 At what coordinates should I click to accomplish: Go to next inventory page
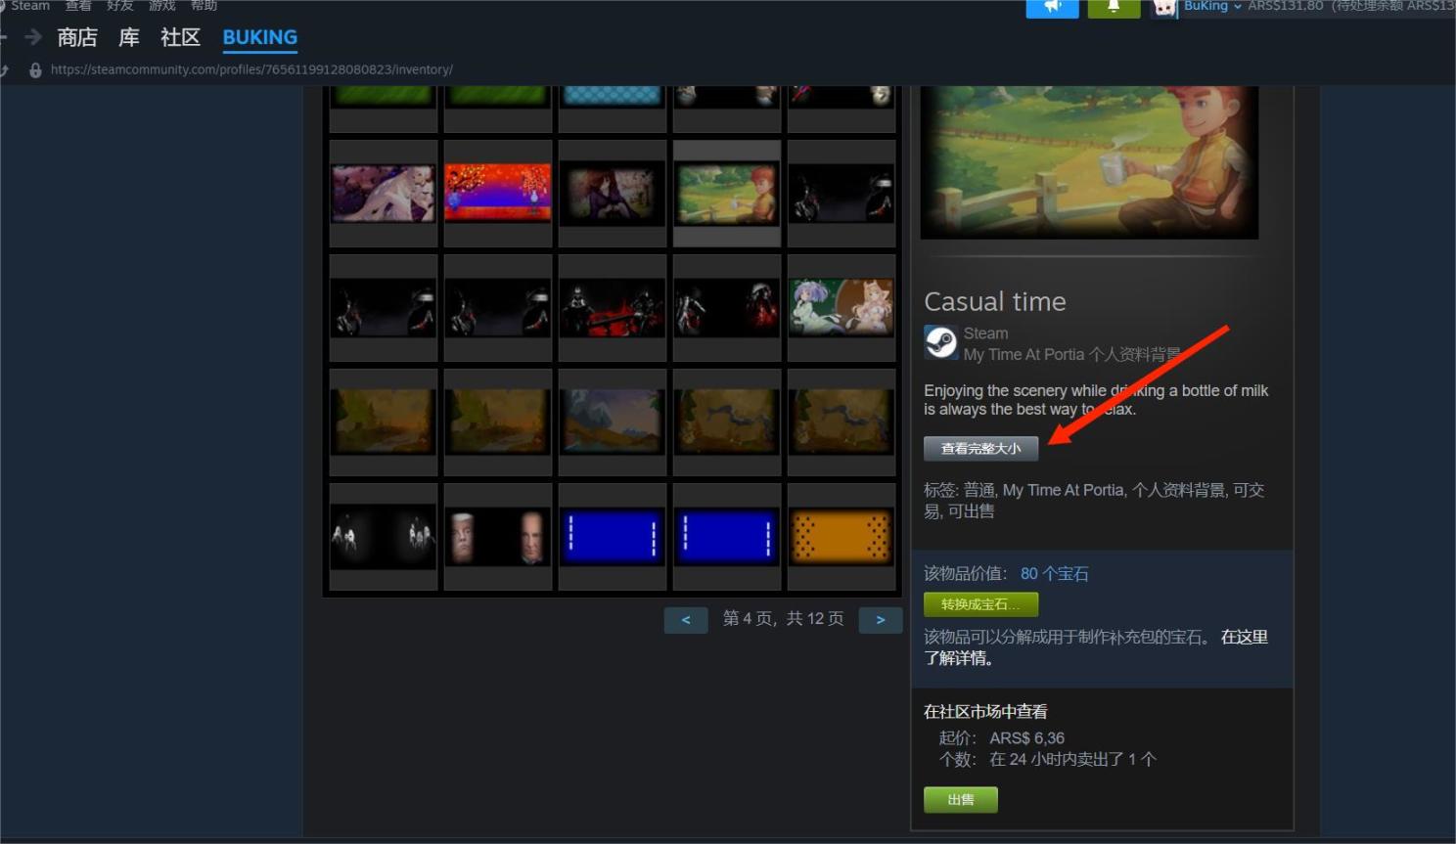coord(881,620)
